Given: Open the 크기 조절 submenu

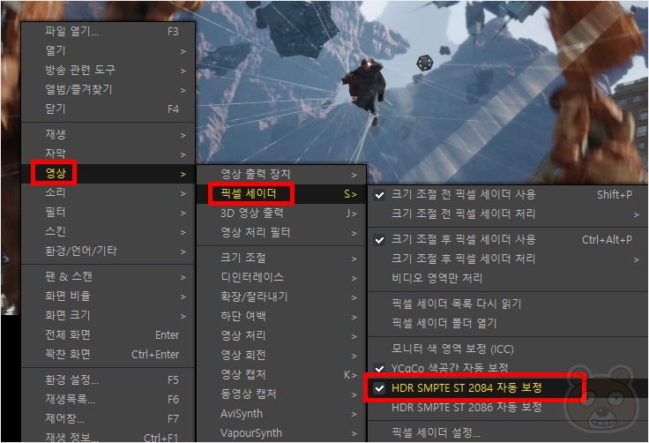Looking at the screenshot, I should tap(281, 259).
